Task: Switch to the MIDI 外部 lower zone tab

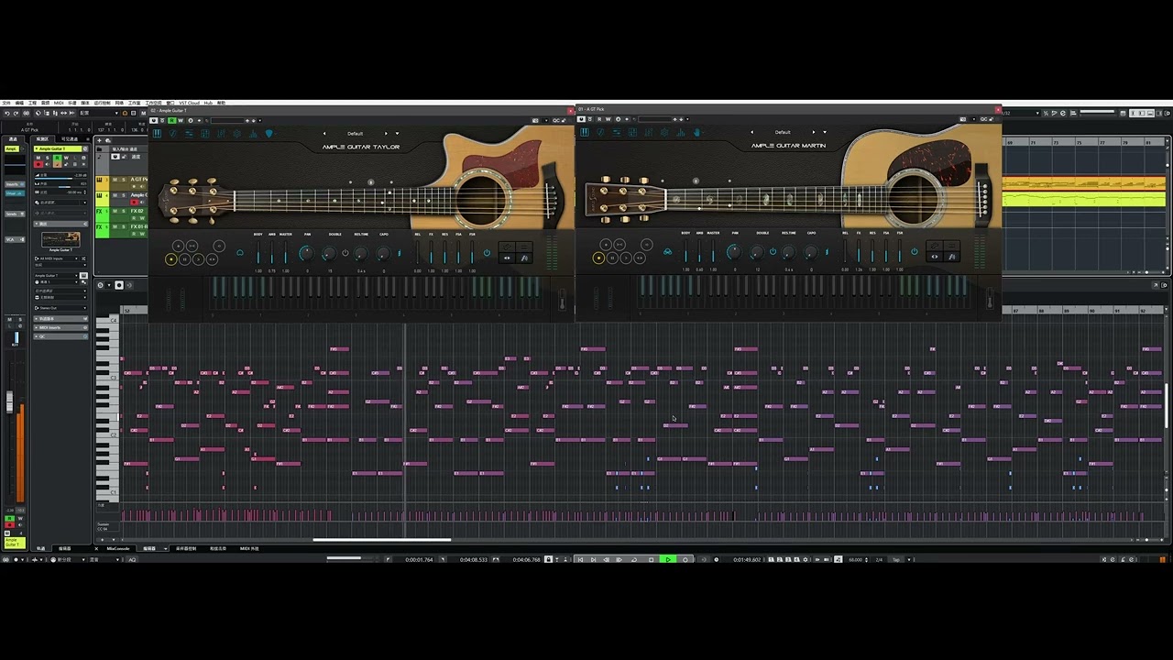Action: tap(249, 548)
